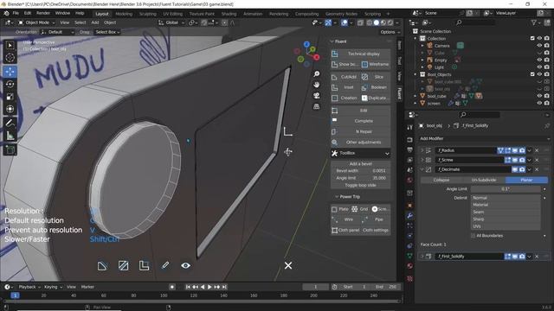
Task: Click Fluent Technical display button
Action: coord(360,54)
